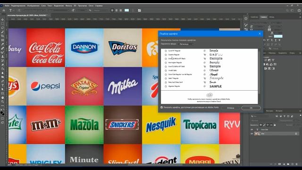
Task: Open the File menu
Action: (x=7, y=6)
